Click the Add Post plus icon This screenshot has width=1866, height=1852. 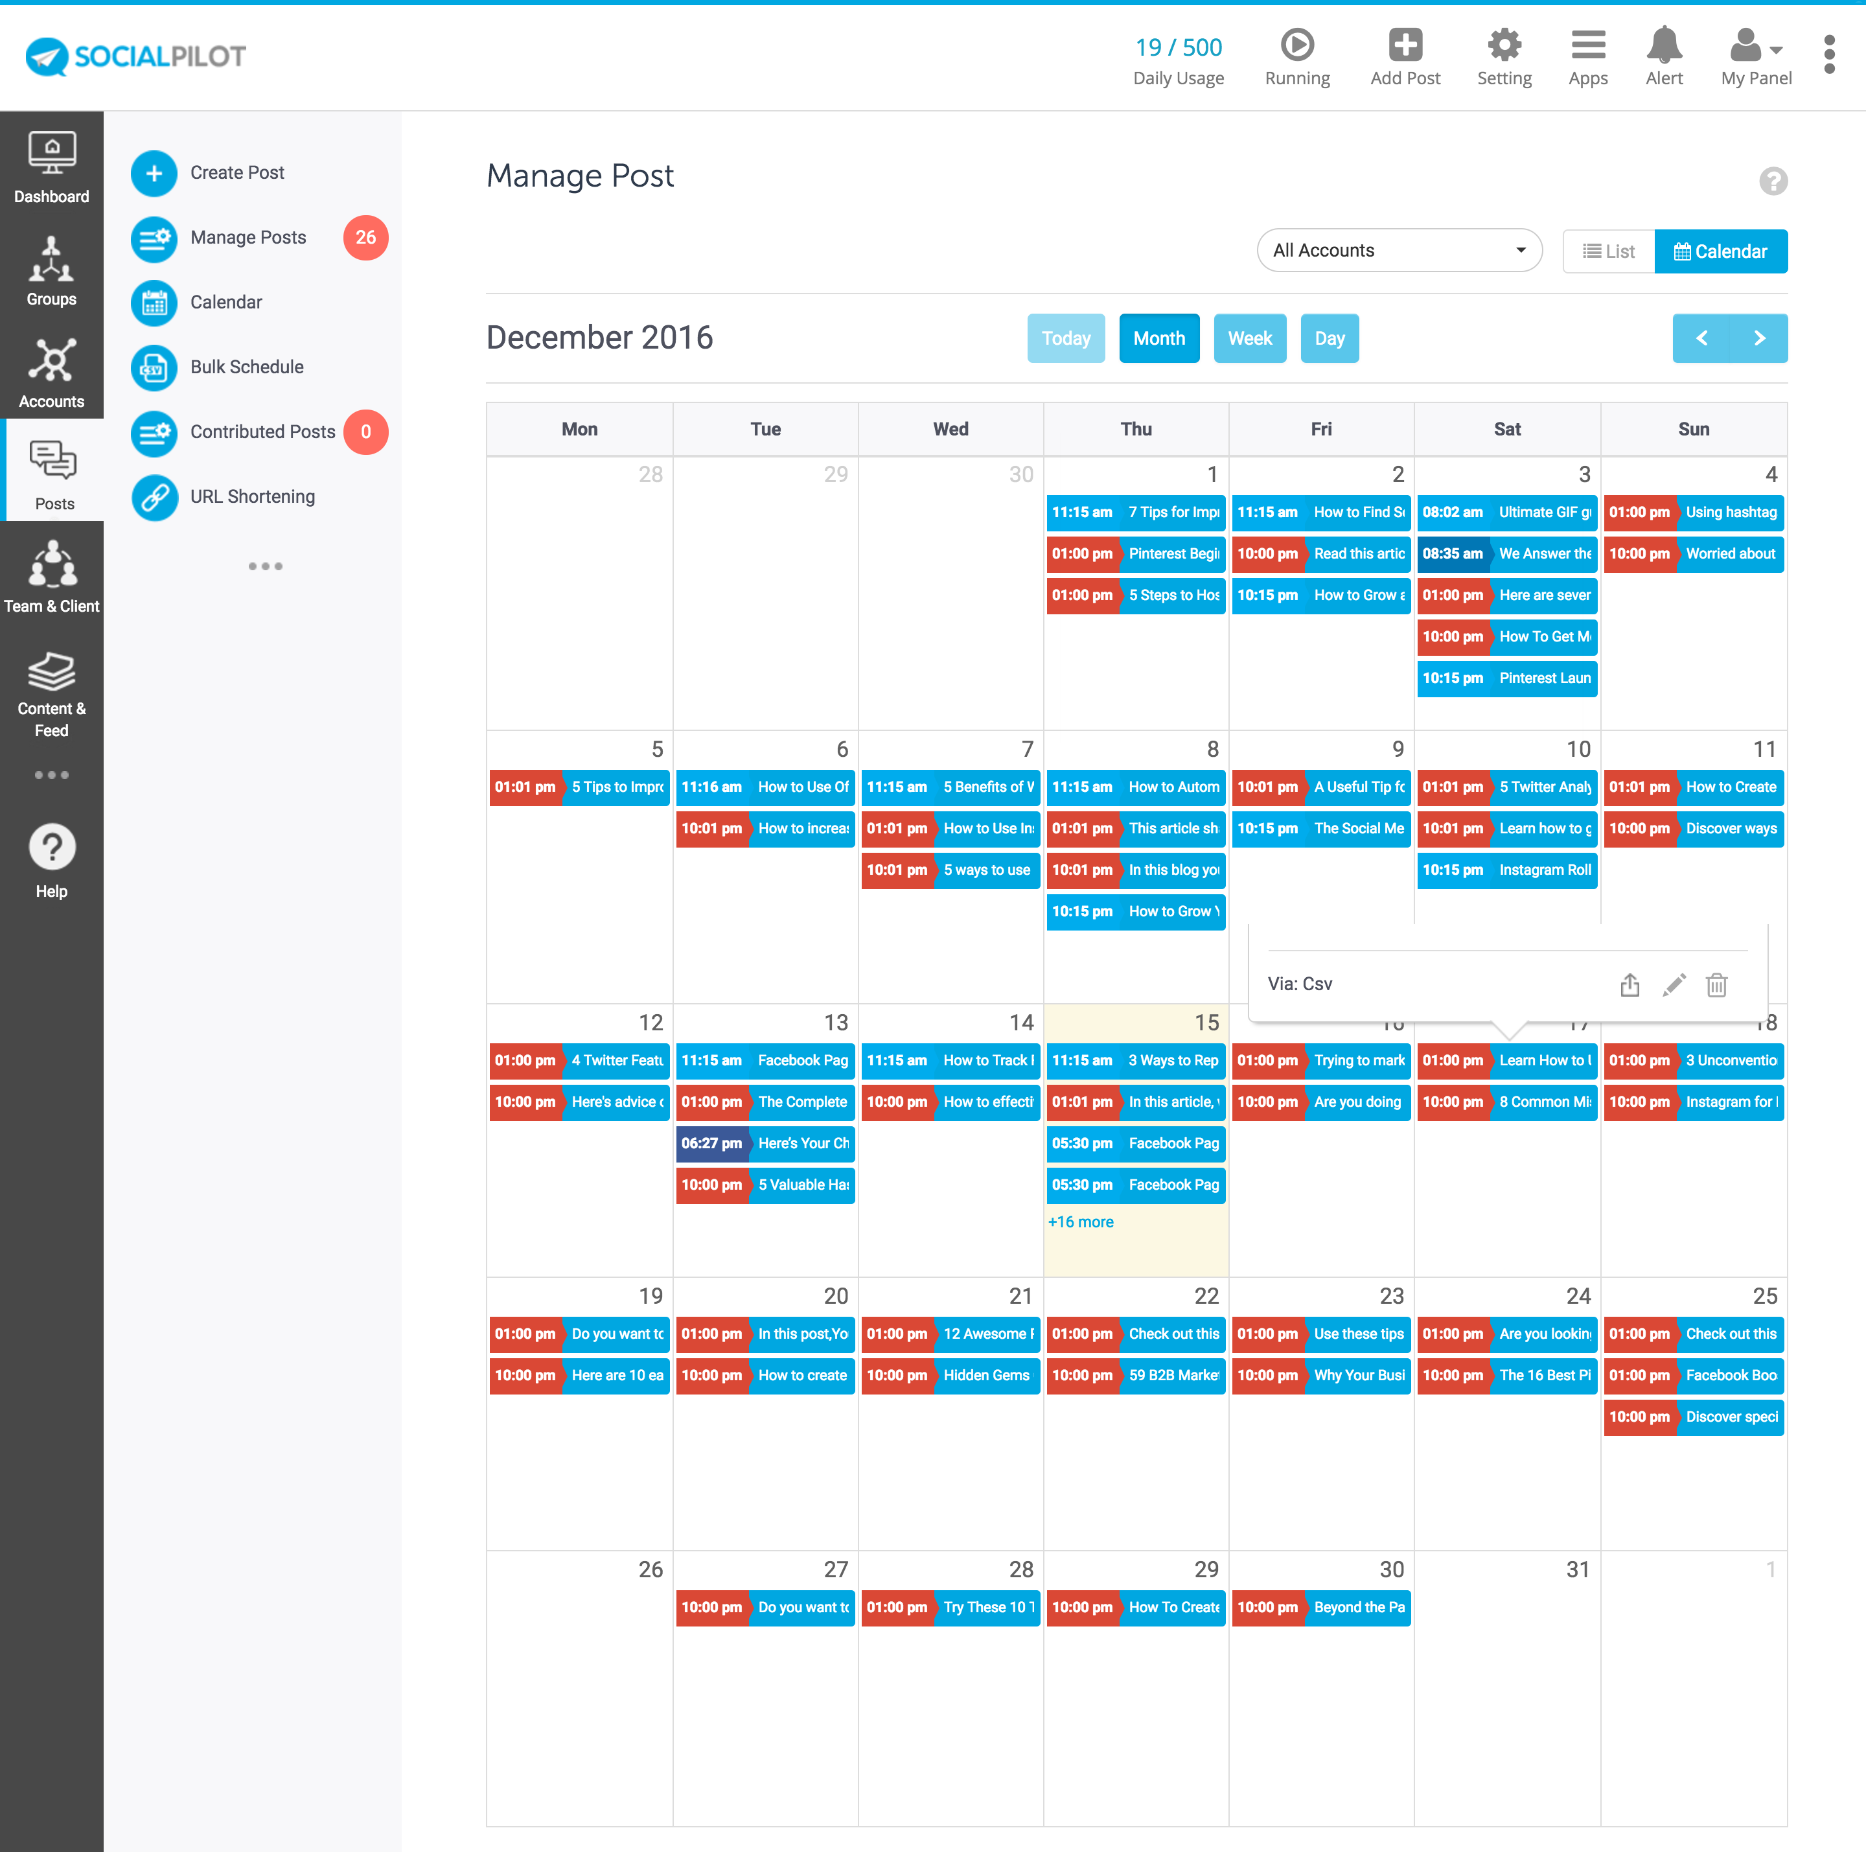click(x=1404, y=45)
